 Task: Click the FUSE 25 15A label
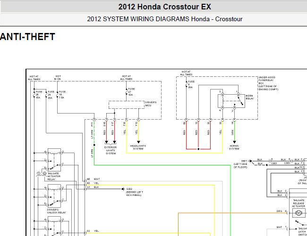point(39,95)
